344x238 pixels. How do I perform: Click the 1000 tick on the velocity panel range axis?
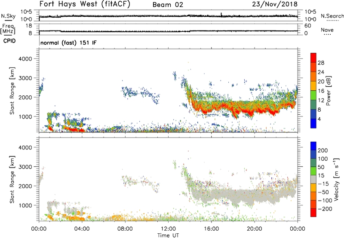tap(25, 205)
